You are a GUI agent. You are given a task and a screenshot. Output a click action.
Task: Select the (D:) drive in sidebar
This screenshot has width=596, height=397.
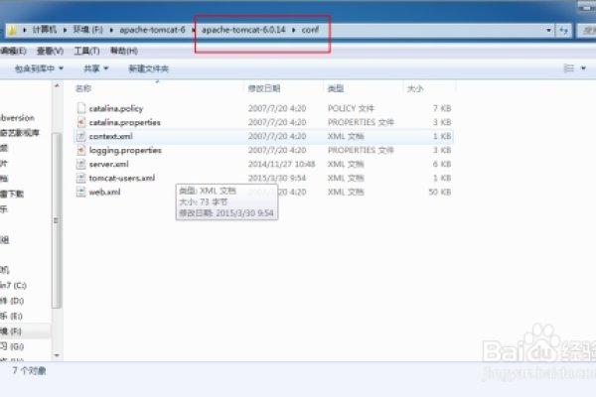12,301
